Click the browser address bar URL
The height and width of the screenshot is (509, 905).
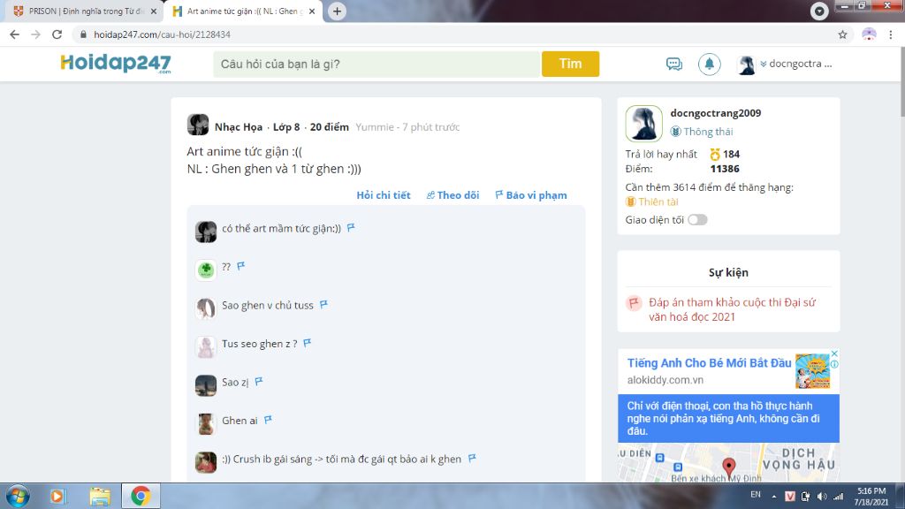click(163, 34)
